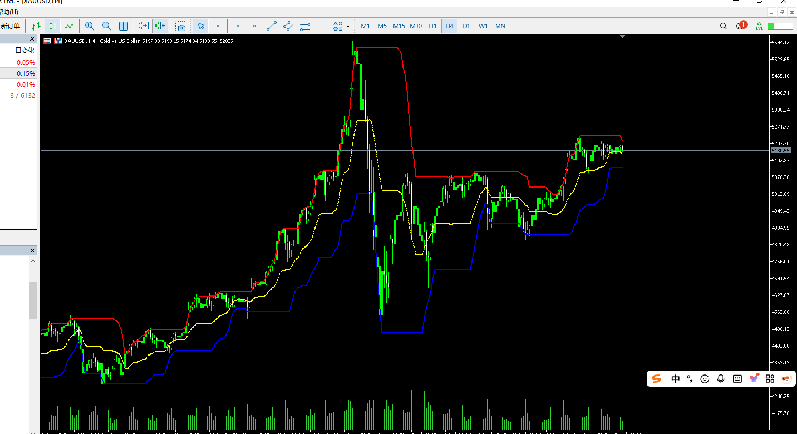This screenshot has width=797, height=434.
Task: Open the Help (帮助) menu
Action: [9, 12]
